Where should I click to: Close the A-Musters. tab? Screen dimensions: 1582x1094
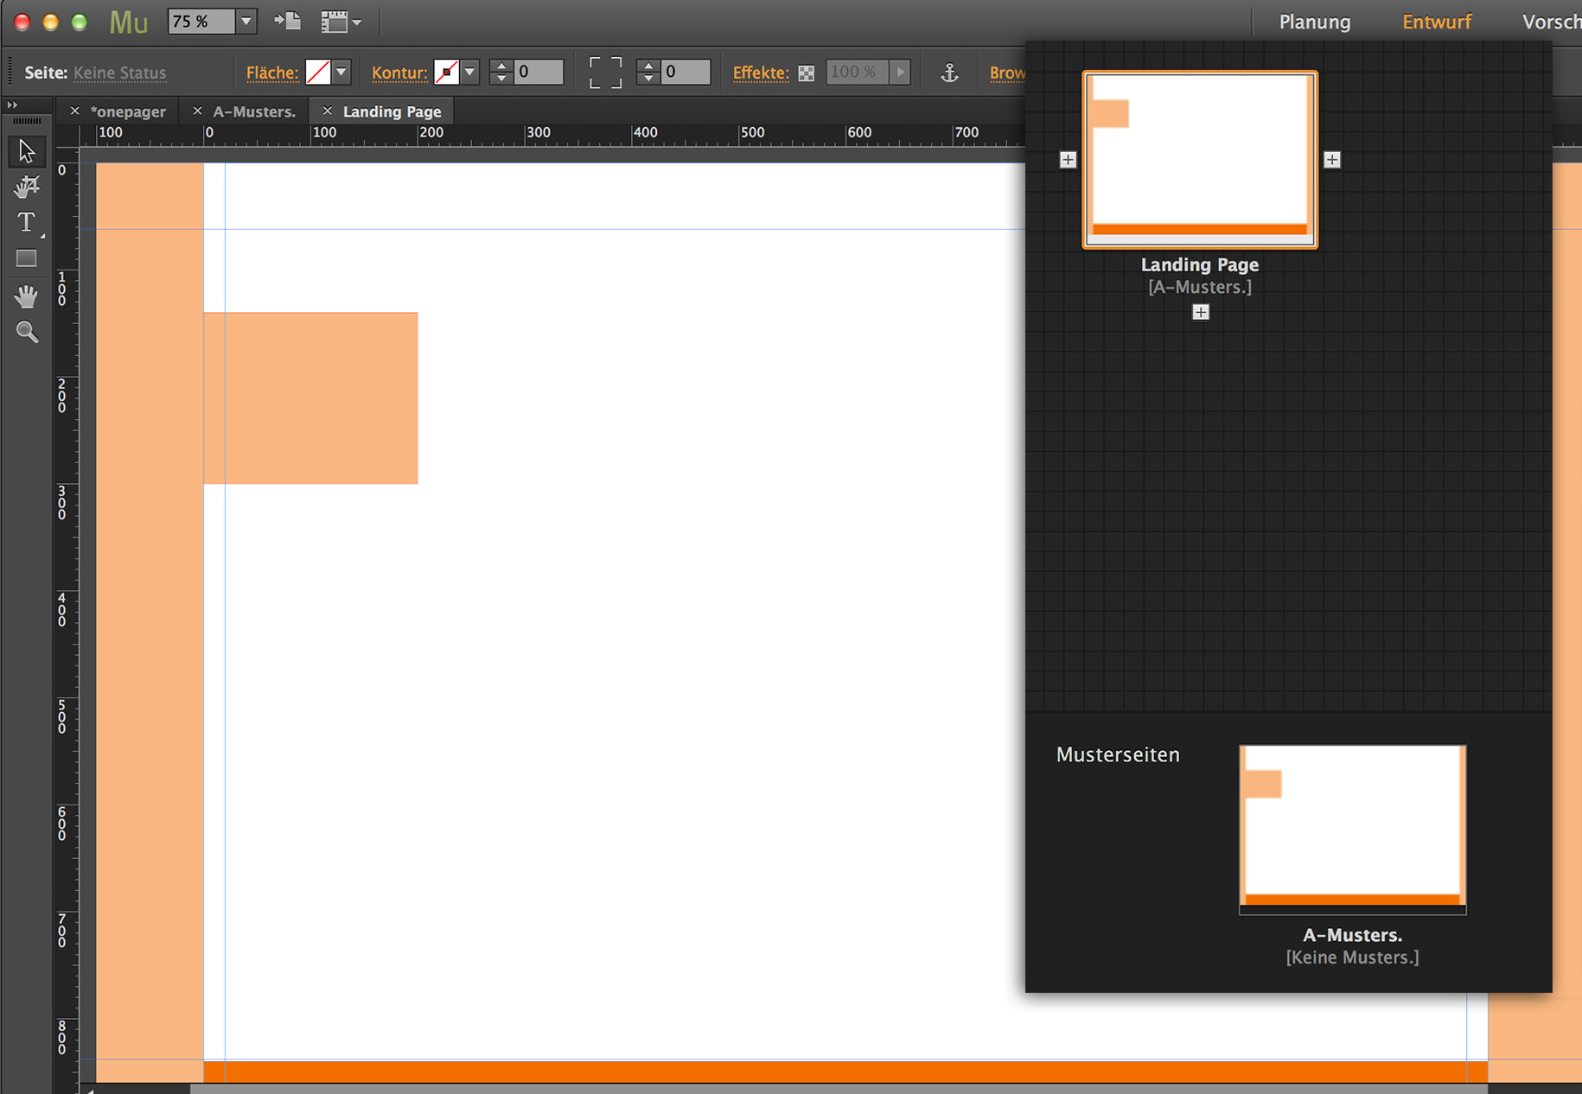198,111
